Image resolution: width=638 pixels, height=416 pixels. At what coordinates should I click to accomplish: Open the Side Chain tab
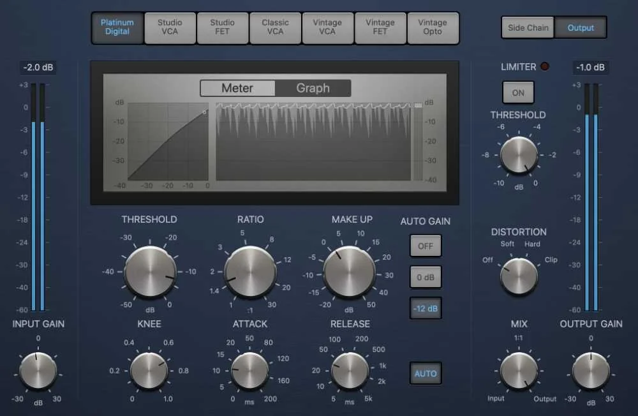tap(528, 27)
